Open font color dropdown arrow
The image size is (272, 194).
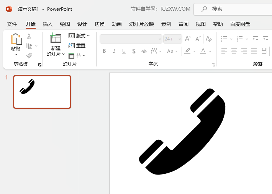pyautogui.click(x=210, y=51)
